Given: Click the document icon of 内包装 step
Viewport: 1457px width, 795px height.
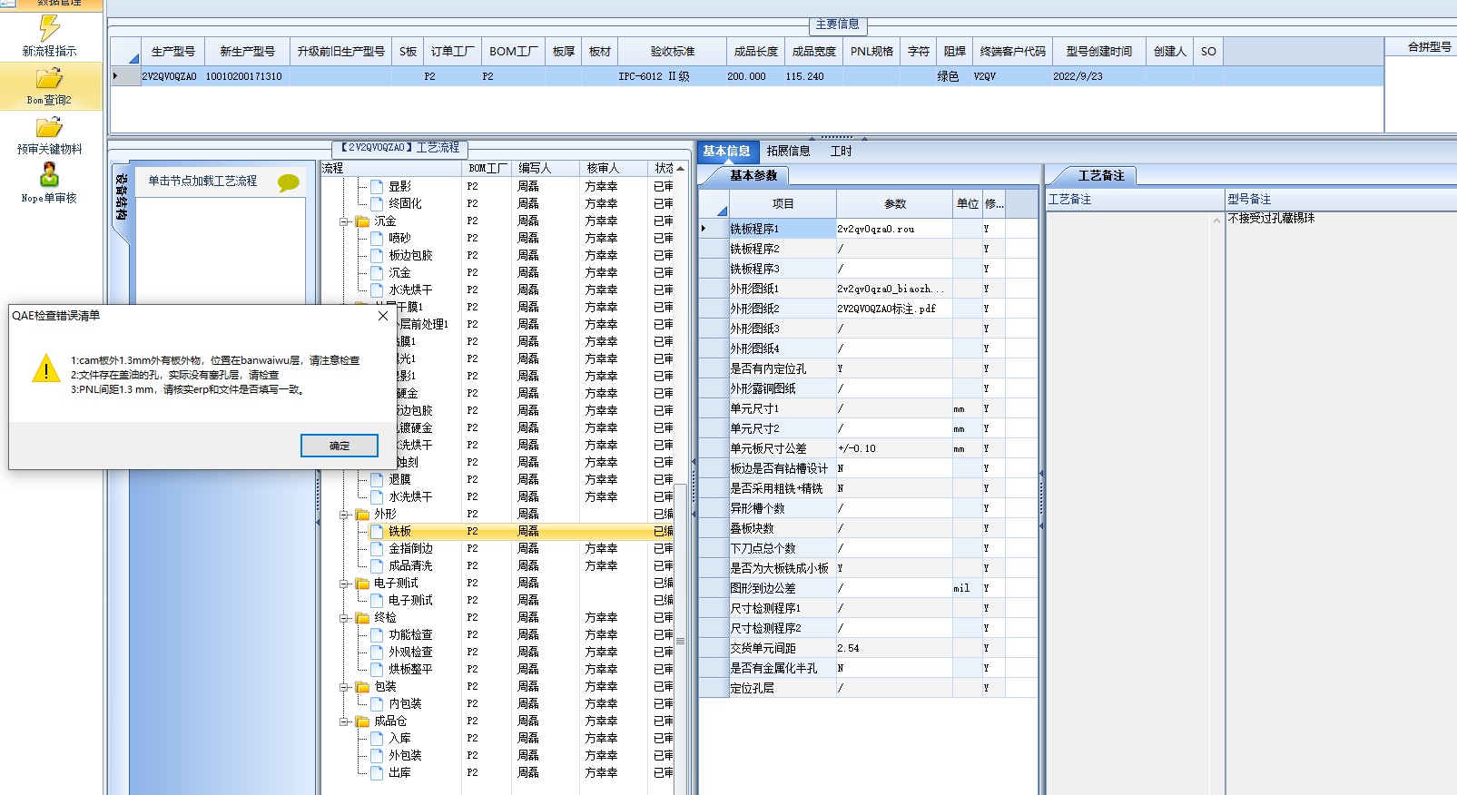Looking at the screenshot, I should (377, 703).
